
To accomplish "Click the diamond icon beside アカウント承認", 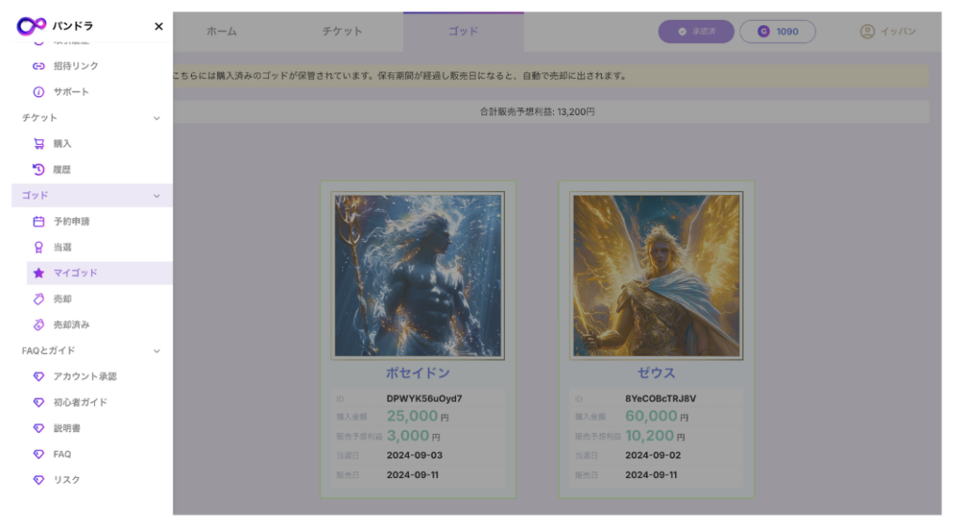I will 39,376.
